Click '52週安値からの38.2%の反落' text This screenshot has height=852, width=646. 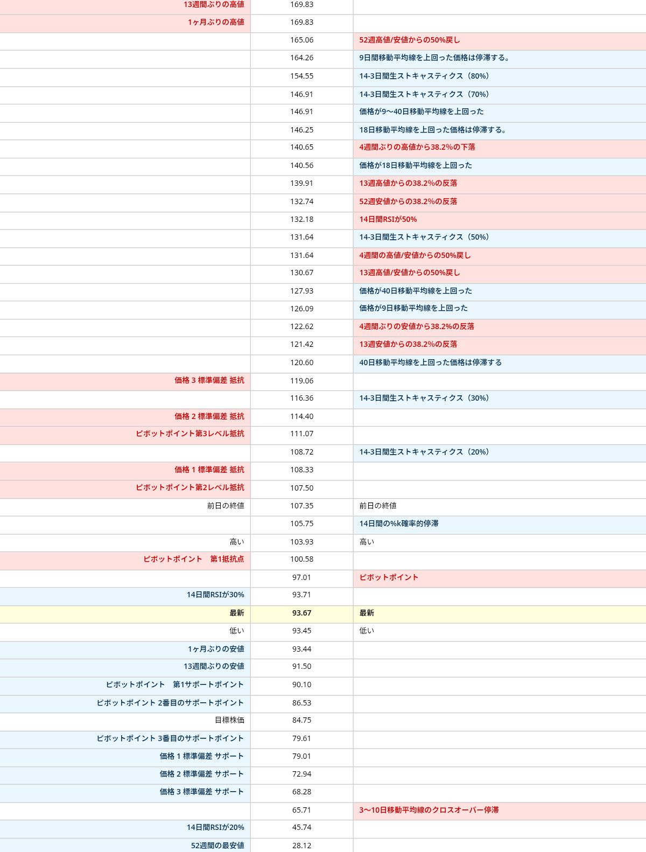[x=408, y=201]
